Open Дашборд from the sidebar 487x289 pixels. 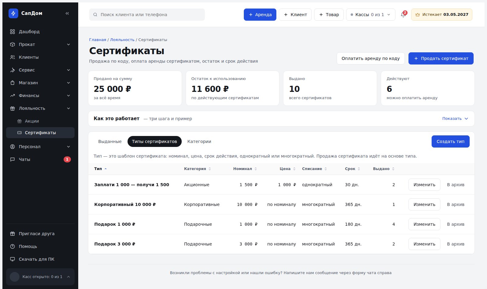pos(40,32)
